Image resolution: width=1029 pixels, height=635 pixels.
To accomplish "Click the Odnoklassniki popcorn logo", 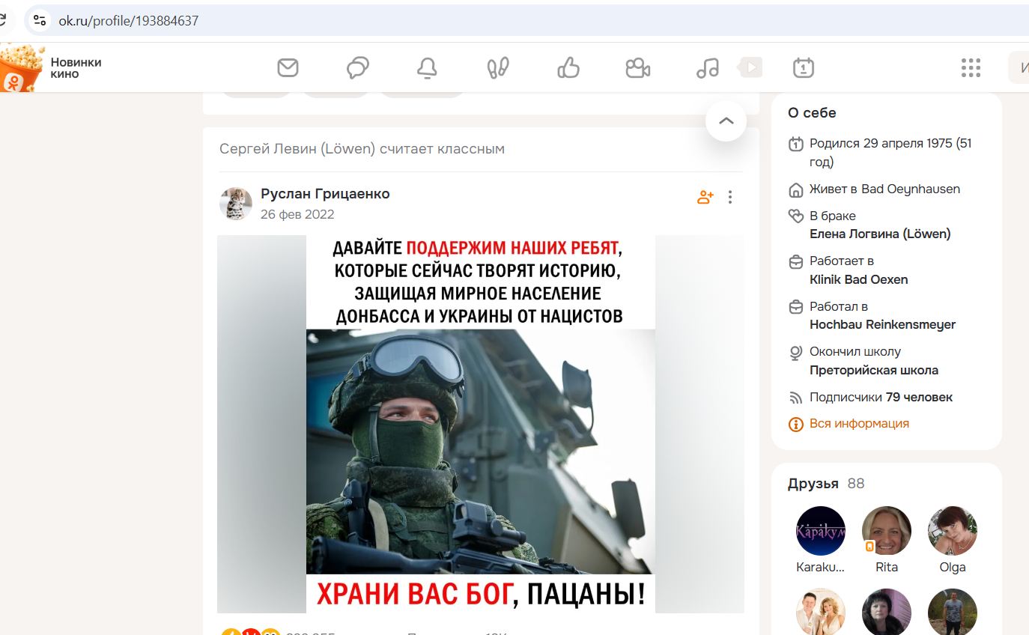I will [22, 68].
